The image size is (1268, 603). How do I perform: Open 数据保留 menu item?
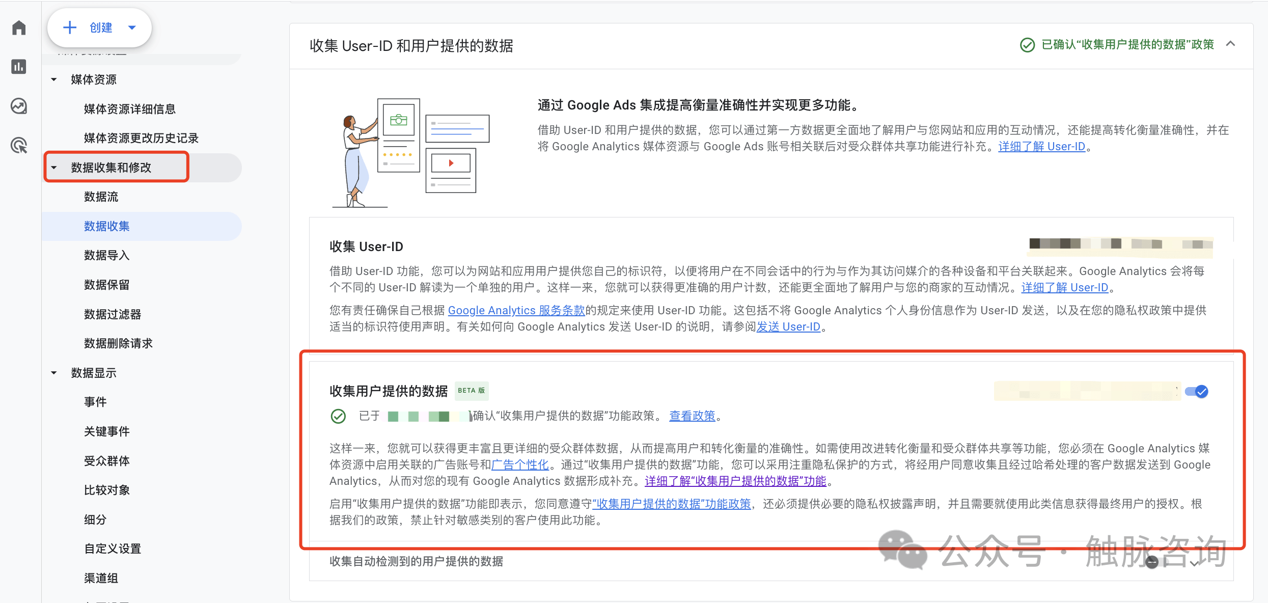(106, 285)
